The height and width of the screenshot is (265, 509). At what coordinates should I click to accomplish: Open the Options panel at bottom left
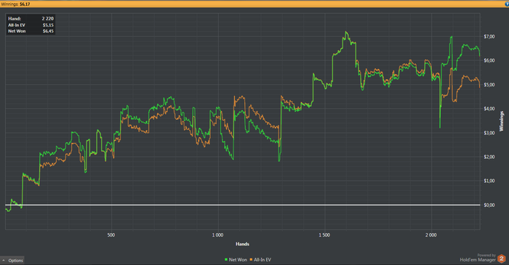click(12, 261)
